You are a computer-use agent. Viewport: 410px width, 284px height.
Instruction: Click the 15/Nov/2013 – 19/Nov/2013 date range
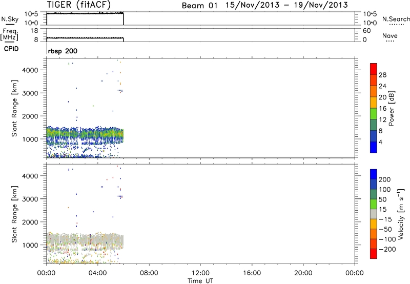286,5
